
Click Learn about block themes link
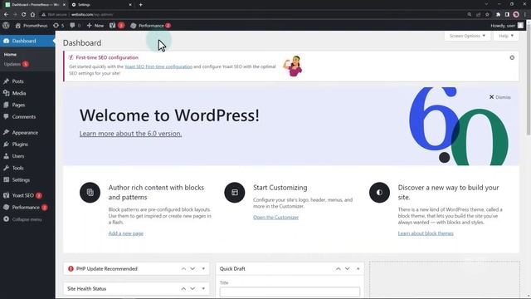(426, 233)
